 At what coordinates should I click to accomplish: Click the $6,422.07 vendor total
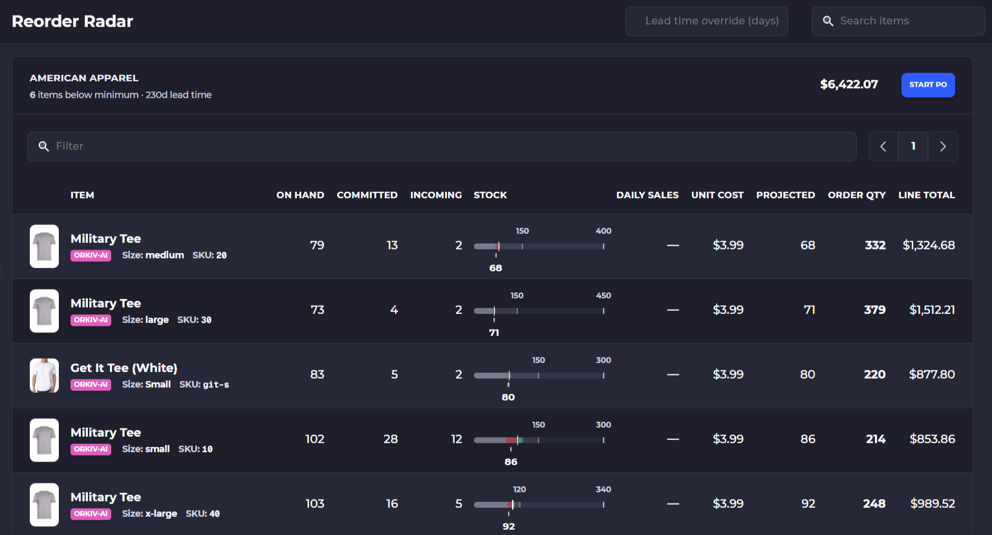pyautogui.click(x=849, y=85)
